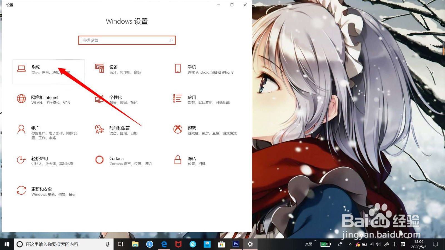Minimize the 设置 window

pos(219,5)
